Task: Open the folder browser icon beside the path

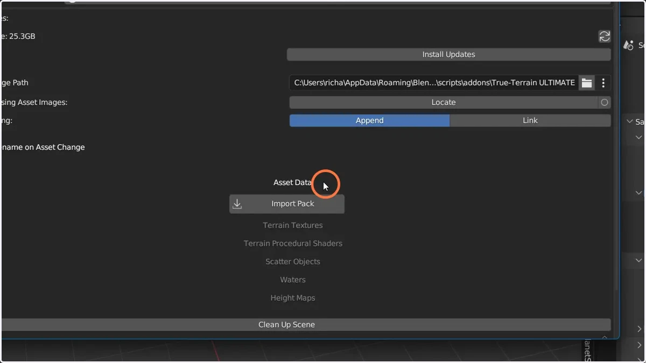Action: tap(587, 83)
